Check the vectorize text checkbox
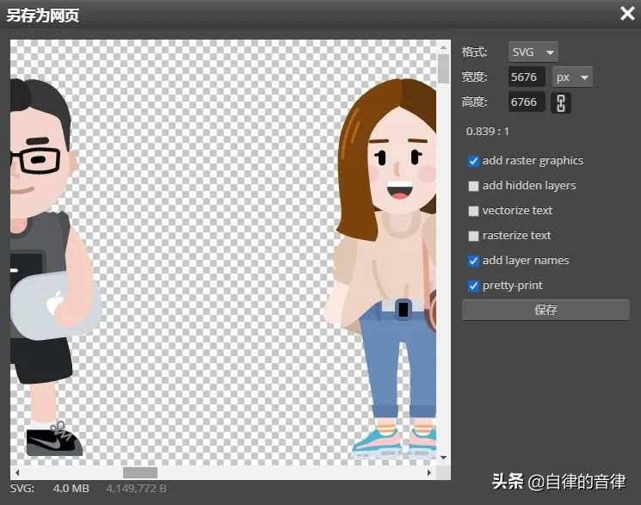Screen dimensions: 641x505 click(473, 211)
